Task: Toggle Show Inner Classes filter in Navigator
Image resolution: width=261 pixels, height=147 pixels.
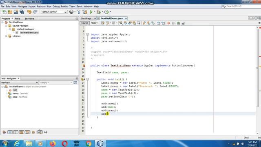Action: coord(27,132)
